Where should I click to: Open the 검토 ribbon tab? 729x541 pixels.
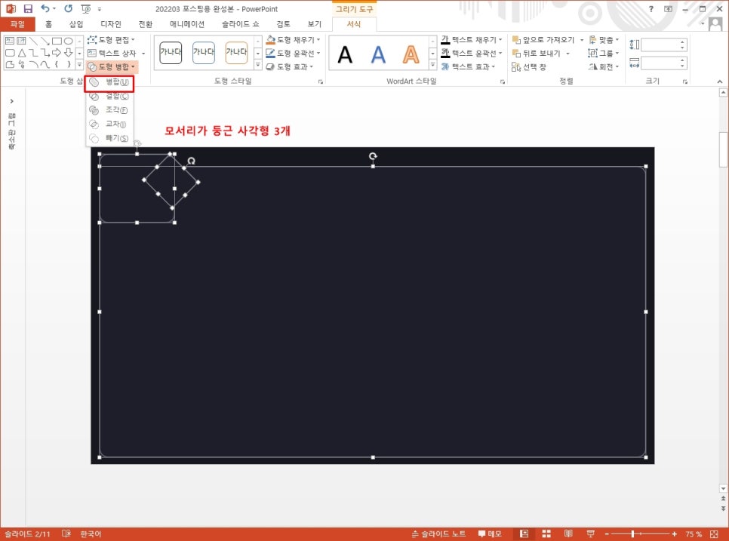pyautogui.click(x=283, y=24)
